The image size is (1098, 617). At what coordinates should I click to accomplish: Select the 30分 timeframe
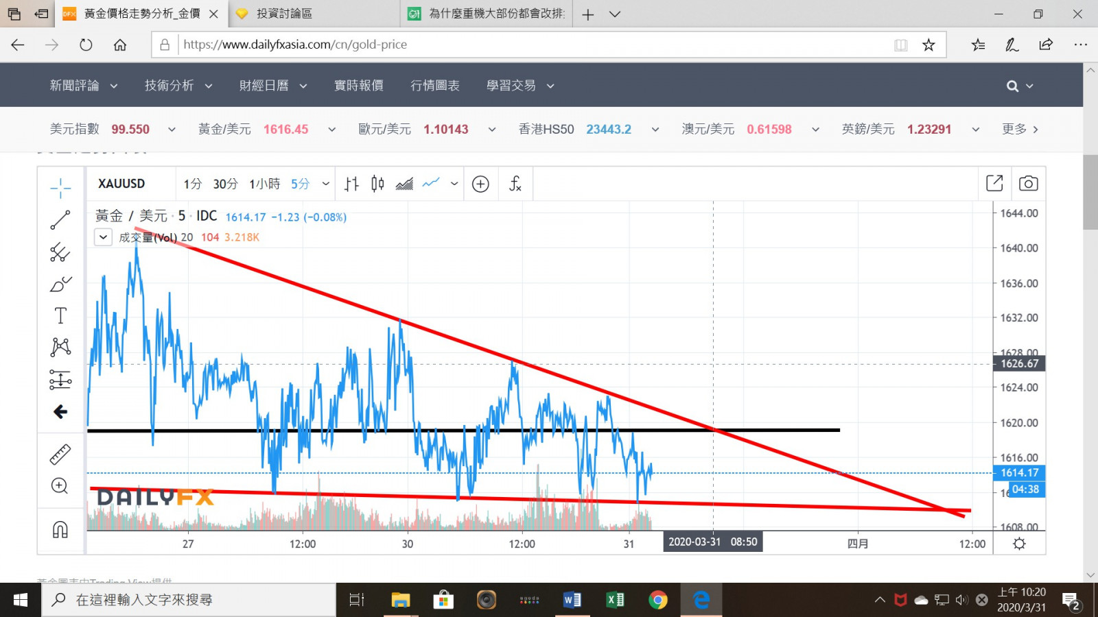225,184
